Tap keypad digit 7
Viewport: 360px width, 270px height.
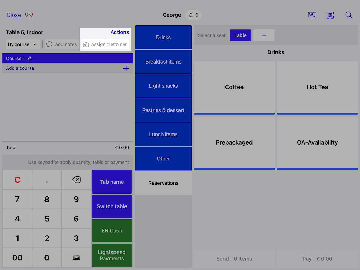pyautogui.click(x=17, y=199)
